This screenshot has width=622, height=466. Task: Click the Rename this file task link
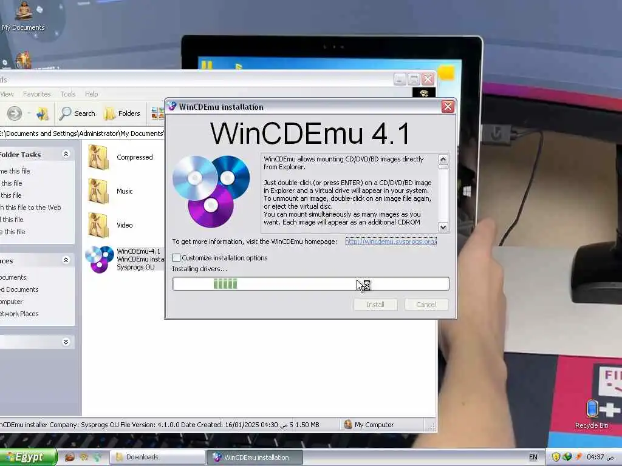tap(15, 171)
